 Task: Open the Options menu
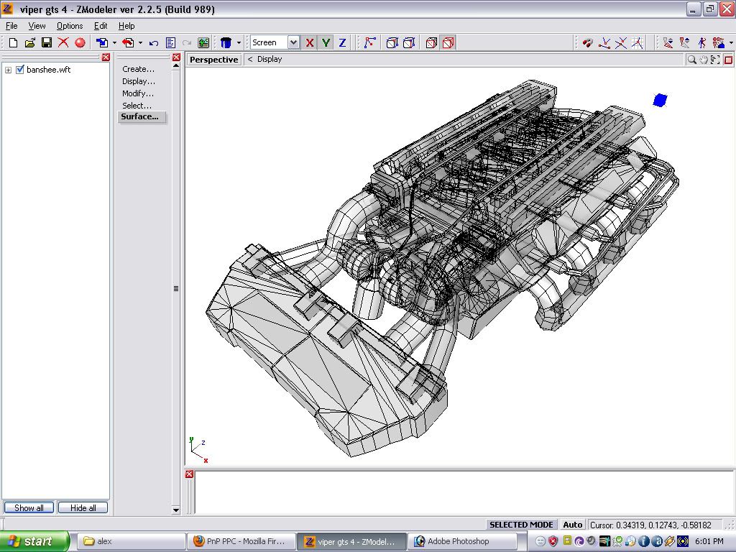(70, 26)
